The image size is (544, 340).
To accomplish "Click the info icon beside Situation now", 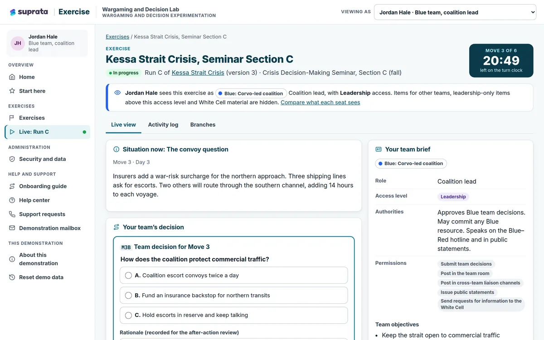I will tap(117, 150).
